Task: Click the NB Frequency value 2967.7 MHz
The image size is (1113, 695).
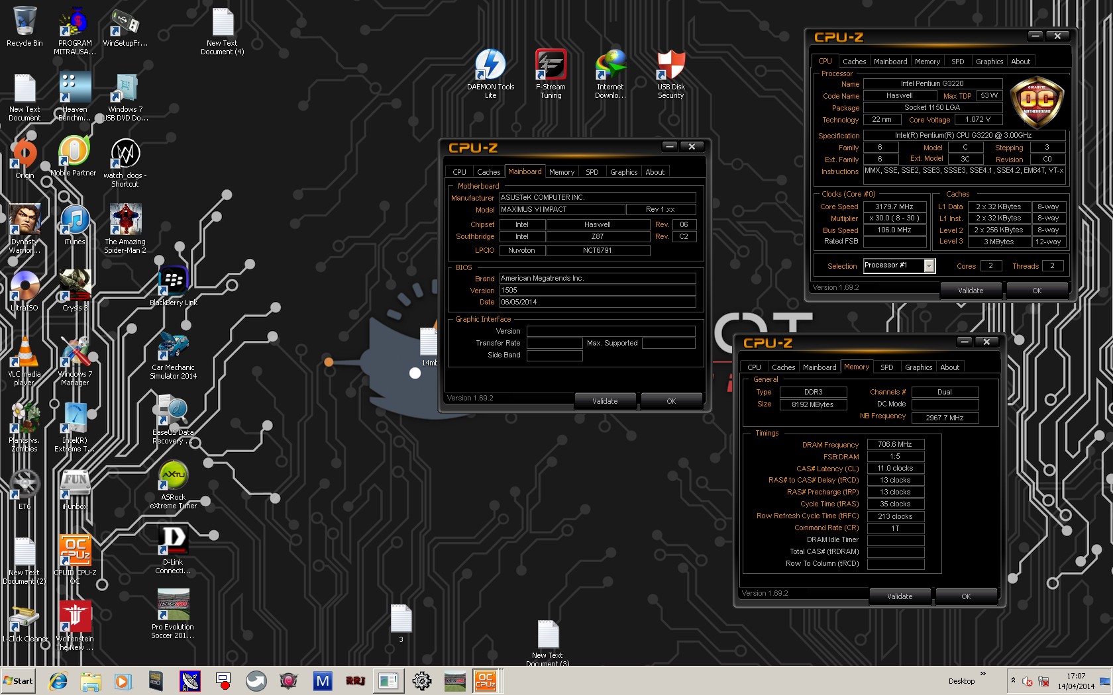Action: 945,418
